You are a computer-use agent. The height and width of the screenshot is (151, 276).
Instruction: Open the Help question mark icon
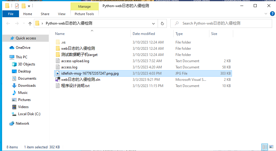272,14
